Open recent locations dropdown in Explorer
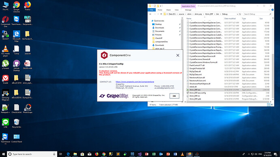Image resolution: width=280 pixels, height=157 pixels. (158, 14)
